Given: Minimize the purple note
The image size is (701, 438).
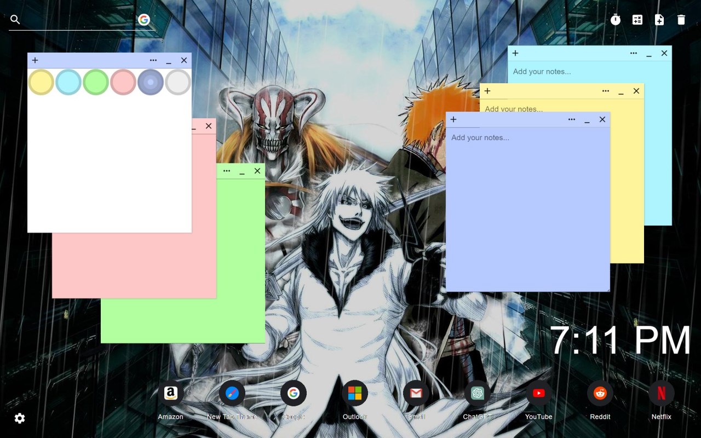Looking at the screenshot, I should [587, 119].
